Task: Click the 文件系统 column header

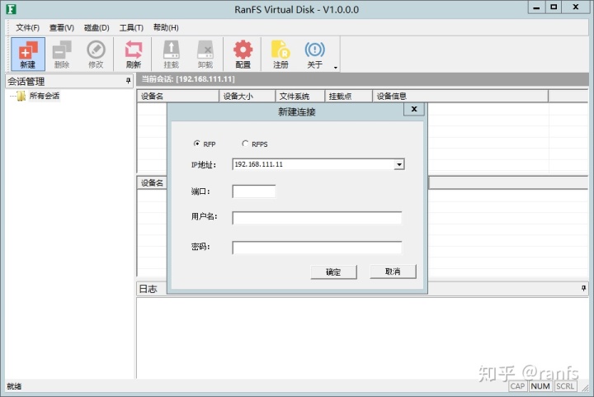Action: pyautogui.click(x=300, y=97)
